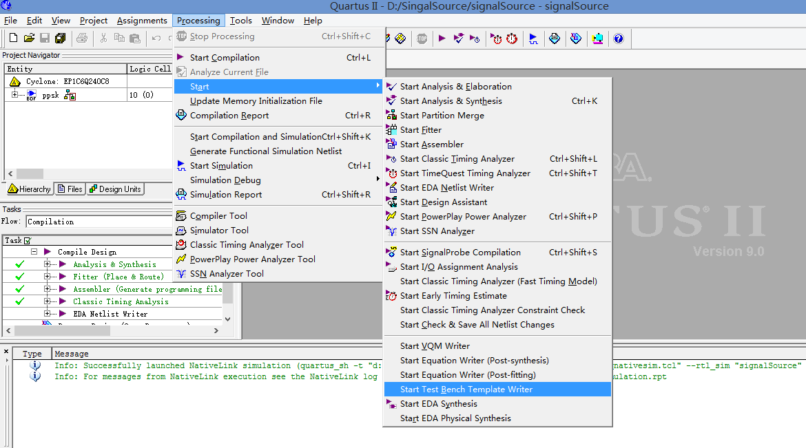Expand the Fitter (Place & Route) task node

coord(48,277)
